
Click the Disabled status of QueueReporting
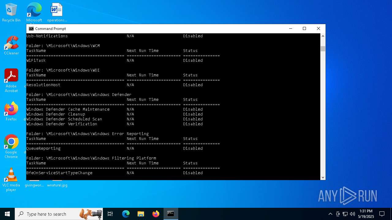point(193,148)
